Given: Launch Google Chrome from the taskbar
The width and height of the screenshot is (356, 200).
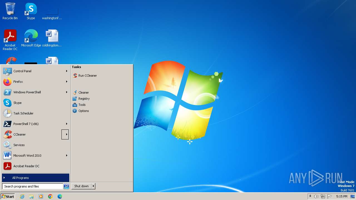Looking at the screenshot, I should (50, 196).
